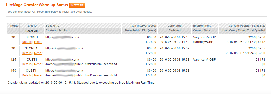Click the Prioirty column header
This screenshot has width=275, height=94.
pyautogui.click(x=13, y=26)
